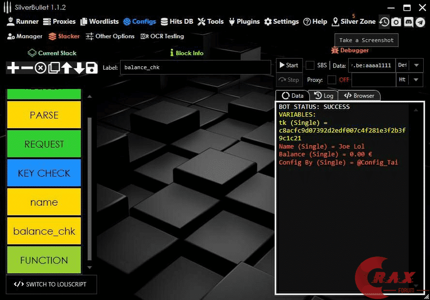Select the blue KEY CHECK block
The image size is (430, 300).
click(44, 173)
